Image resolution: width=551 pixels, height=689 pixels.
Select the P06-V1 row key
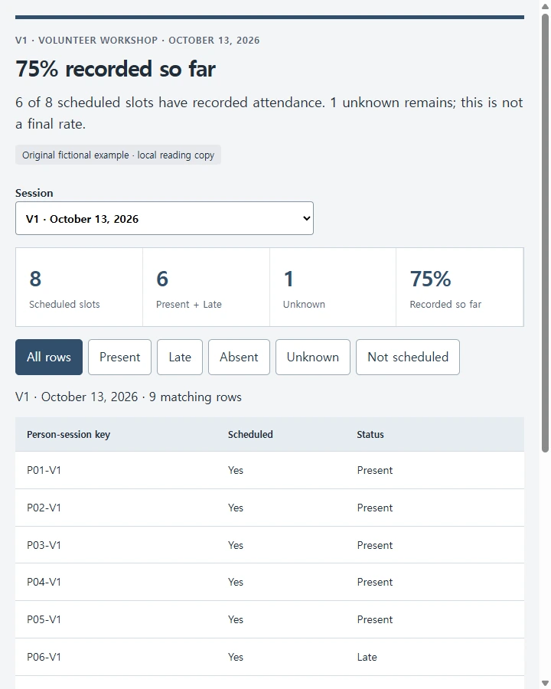coord(44,657)
